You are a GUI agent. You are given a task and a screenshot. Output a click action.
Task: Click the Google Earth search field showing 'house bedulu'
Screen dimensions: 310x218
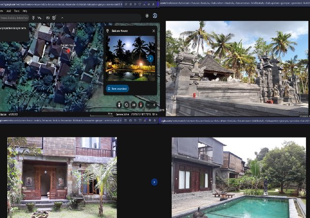point(14,18)
